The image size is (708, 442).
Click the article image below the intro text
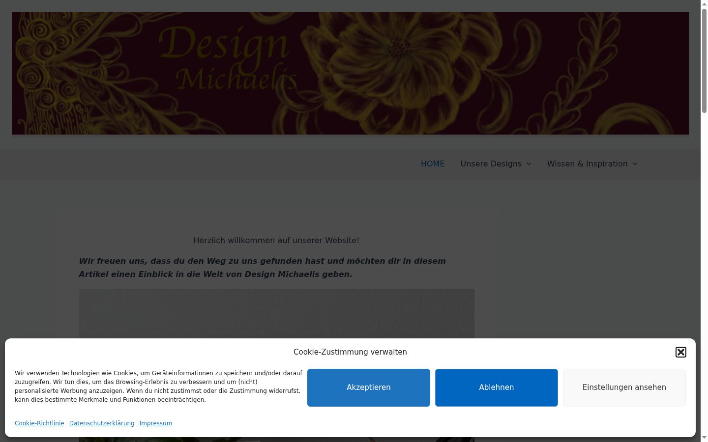click(x=277, y=313)
